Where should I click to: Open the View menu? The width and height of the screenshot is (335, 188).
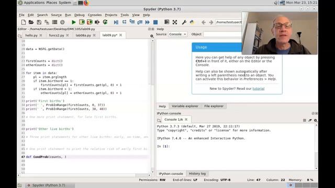click(136, 15)
